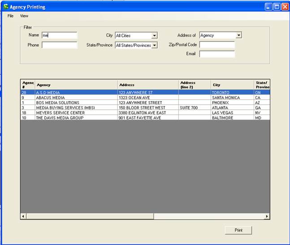Click the Name filter text field
Image resolution: width=290 pixels, height=245 pixels.
coord(59,36)
